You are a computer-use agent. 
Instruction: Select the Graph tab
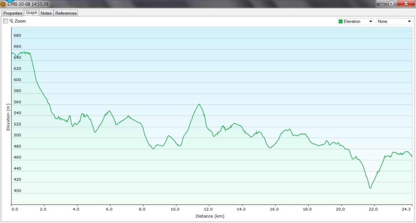[31, 13]
